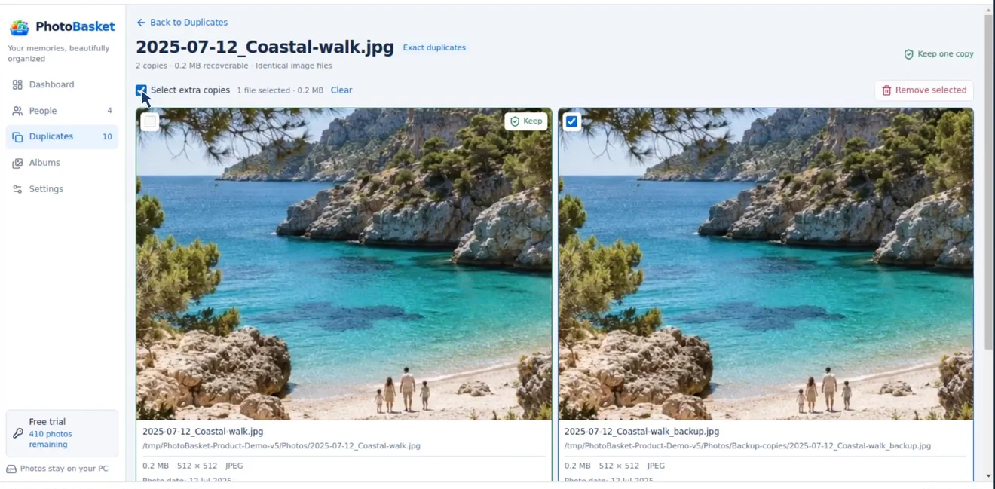This screenshot has height=489, width=995.
Task: Click the trash icon in Remove selected
Action: (886, 90)
